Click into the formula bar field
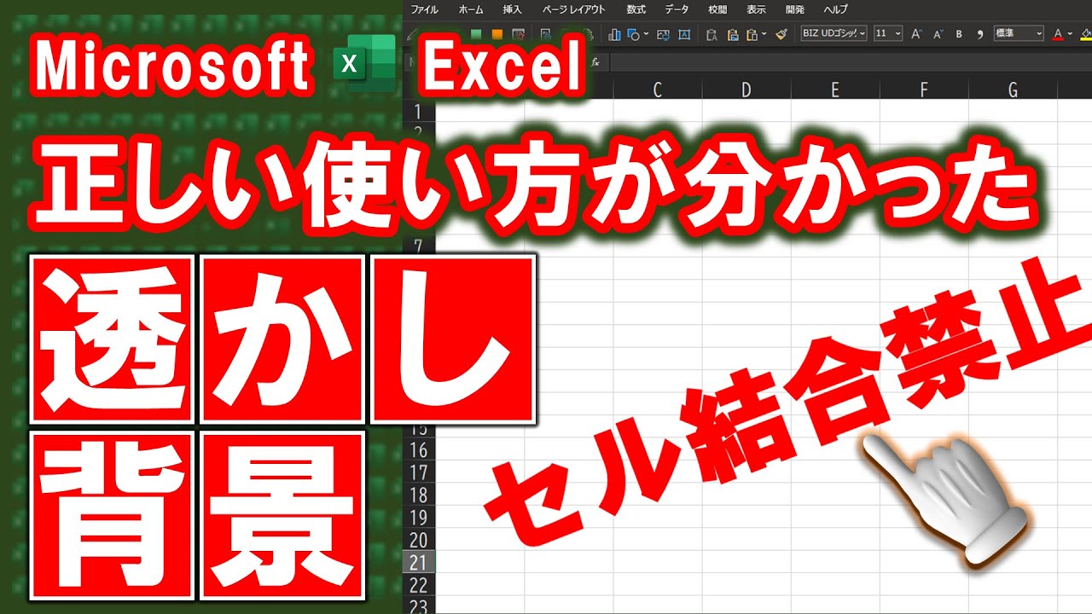This screenshot has width=1092, height=614. point(851,62)
